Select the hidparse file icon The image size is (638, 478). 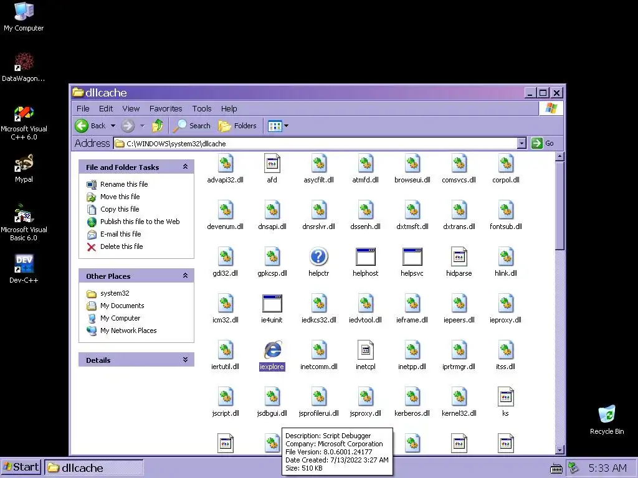459,257
